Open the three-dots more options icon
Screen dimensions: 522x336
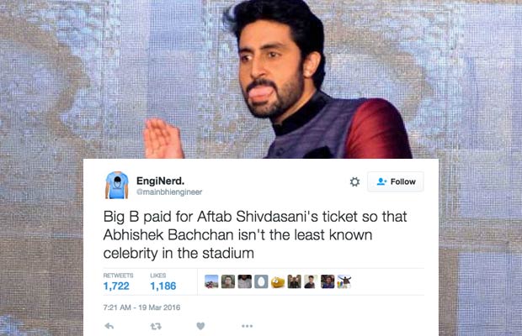(247, 326)
